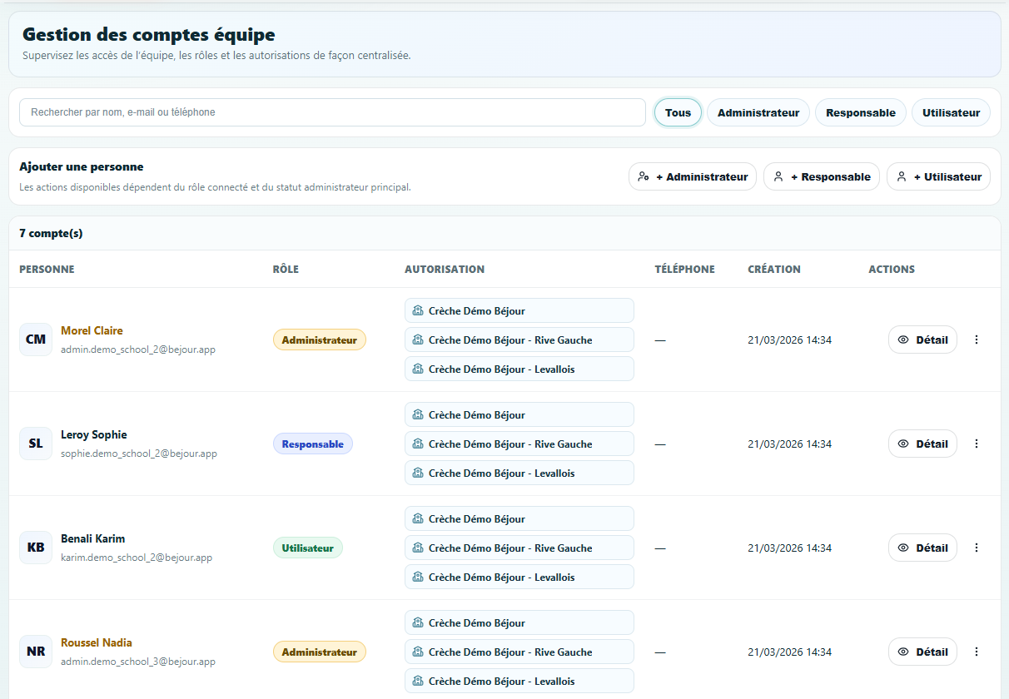Filter the list by Responsable
Image resolution: width=1009 pixels, height=699 pixels.
pos(860,112)
